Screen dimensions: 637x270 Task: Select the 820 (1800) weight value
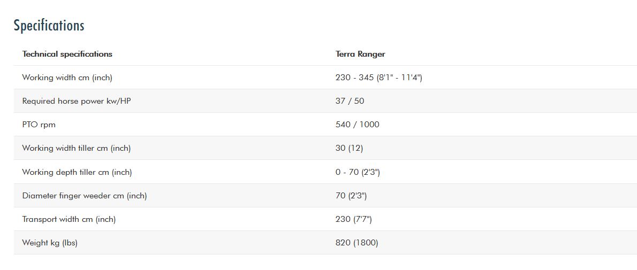pos(357,243)
